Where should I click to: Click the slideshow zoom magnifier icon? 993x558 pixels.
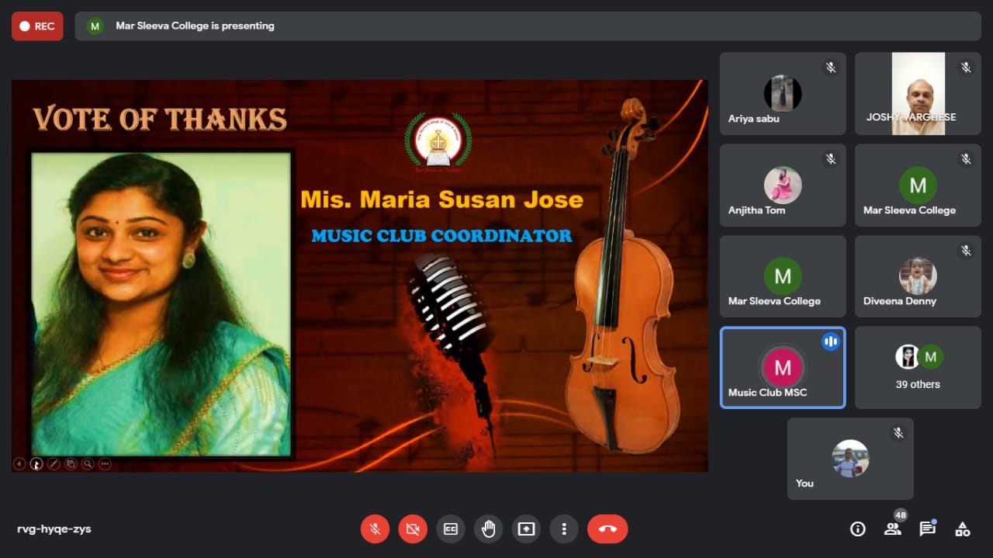(88, 464)
